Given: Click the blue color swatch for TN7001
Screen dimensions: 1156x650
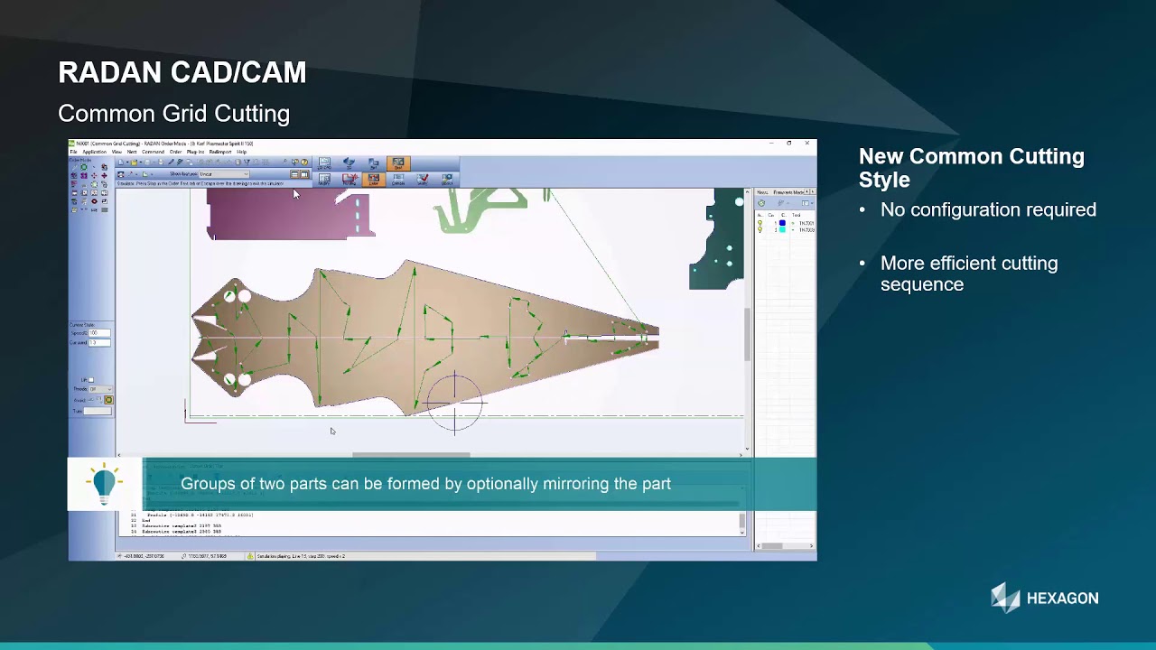Looking at the screenshot, I should (782, 222).
